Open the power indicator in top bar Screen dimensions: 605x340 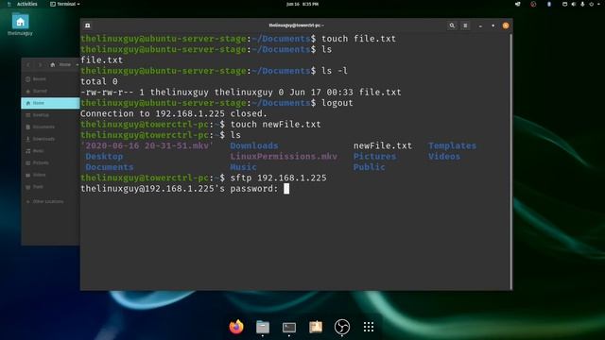[x=591, y=4]
